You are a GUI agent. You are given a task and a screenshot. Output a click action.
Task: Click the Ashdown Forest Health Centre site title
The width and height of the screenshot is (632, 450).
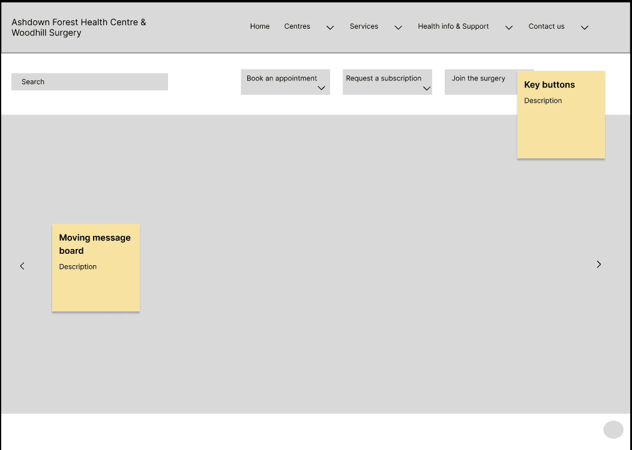coord(79,28)
